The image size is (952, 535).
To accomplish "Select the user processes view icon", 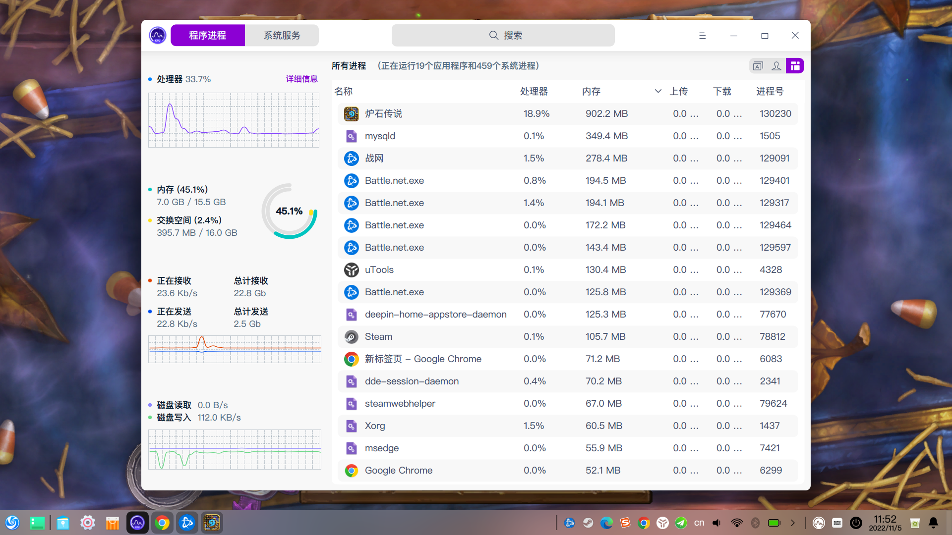I will pos(776,65).
